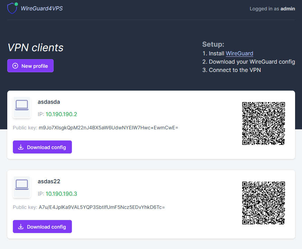The image size is (302, 249).
Task: Click the New profile button
Action: (x=30, y=65)
